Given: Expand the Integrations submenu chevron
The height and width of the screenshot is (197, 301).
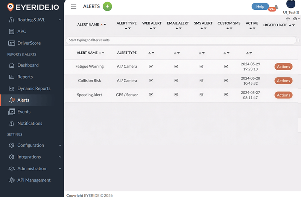Looking at the screenshot, I should [x=60, y=157].
